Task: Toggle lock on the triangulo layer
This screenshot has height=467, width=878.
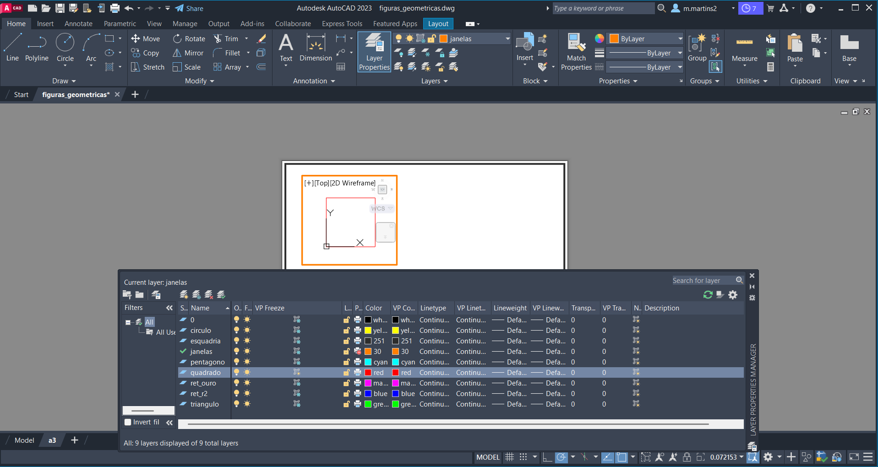Action: tap(346, 404)
